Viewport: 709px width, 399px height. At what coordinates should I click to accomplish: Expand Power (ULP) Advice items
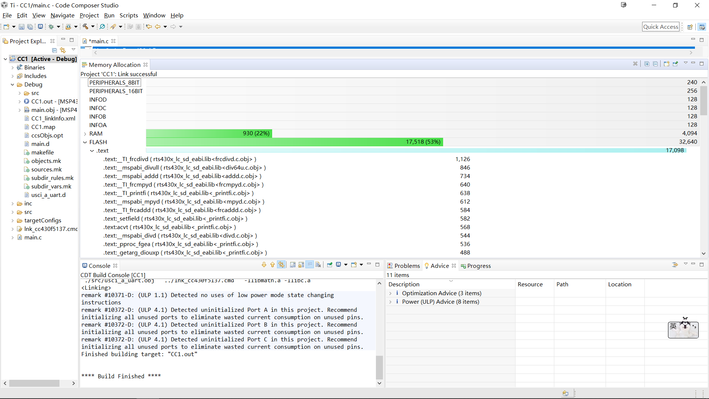pyautogui.click(x=390, y=302)
